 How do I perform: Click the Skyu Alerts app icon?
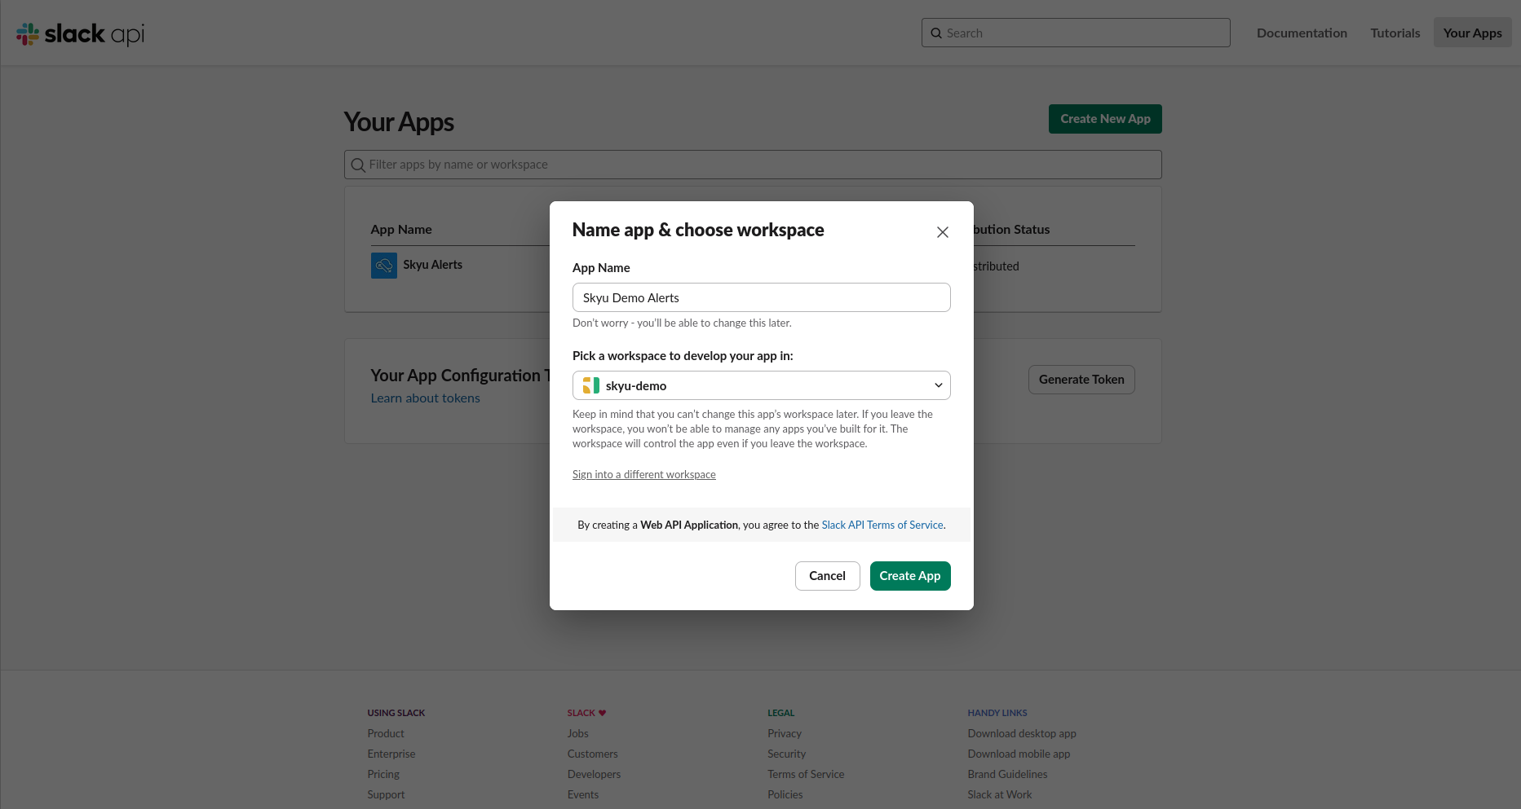(384, 266)
